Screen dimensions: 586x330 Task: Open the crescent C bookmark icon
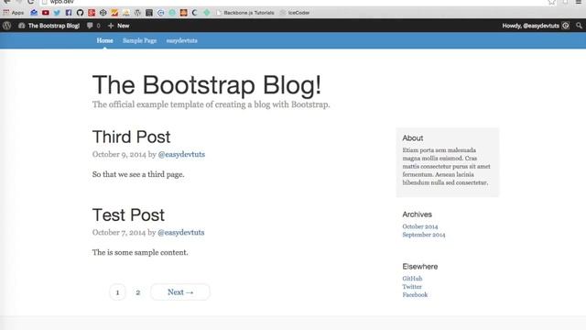pyautogui.click(x=195, y=13)
